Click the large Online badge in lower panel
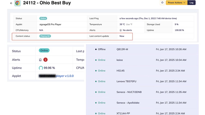Viewport: 205px width, 115px height. [44, 51]
